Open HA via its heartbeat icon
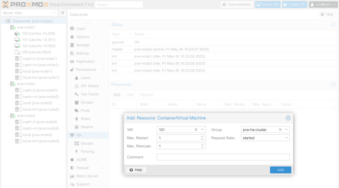This screenshot has width=339, height=188. click(72, 135)
